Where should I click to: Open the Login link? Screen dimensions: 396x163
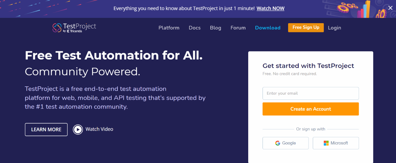pyautogui.click(x=334, y=28)
